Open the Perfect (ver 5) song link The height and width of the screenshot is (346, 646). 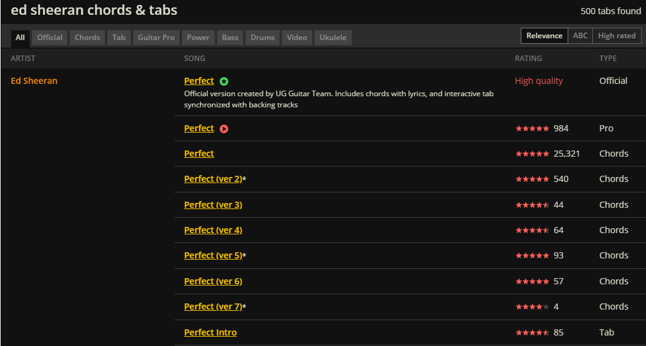(x=213, y=256)
